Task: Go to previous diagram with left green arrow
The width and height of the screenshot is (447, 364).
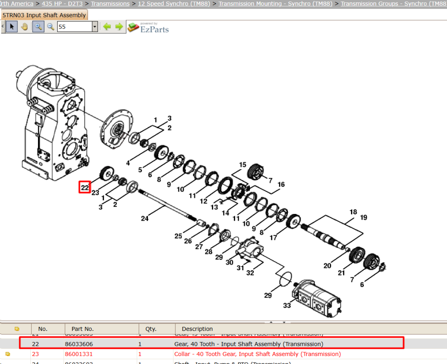Action: (x=107, y=27)
